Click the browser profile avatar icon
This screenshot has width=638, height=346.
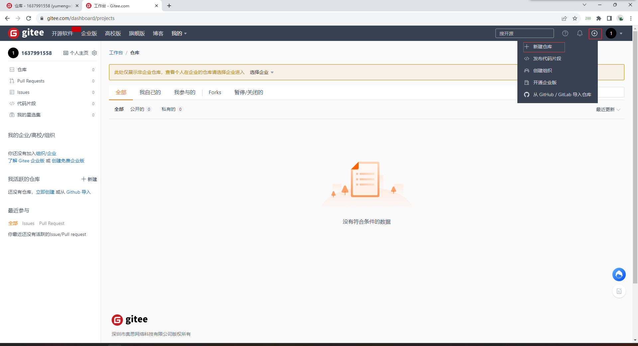point(620,18)
